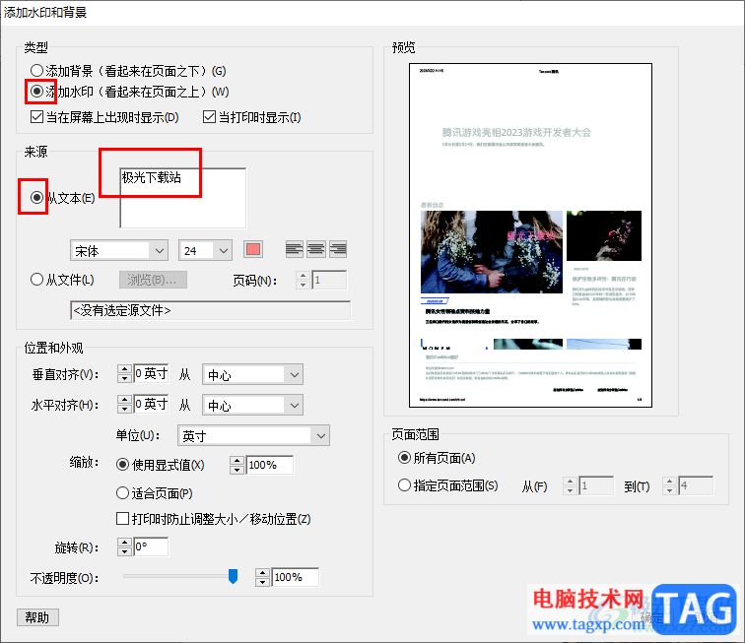Decrease rotation angle with down arrow
The height and width of the screenshot is (643, 745).
[x=124, y=551]
